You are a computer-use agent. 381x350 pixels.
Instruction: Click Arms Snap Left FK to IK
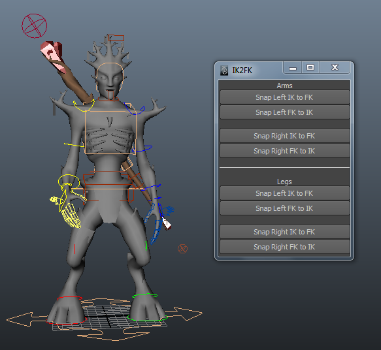[284, 112]
